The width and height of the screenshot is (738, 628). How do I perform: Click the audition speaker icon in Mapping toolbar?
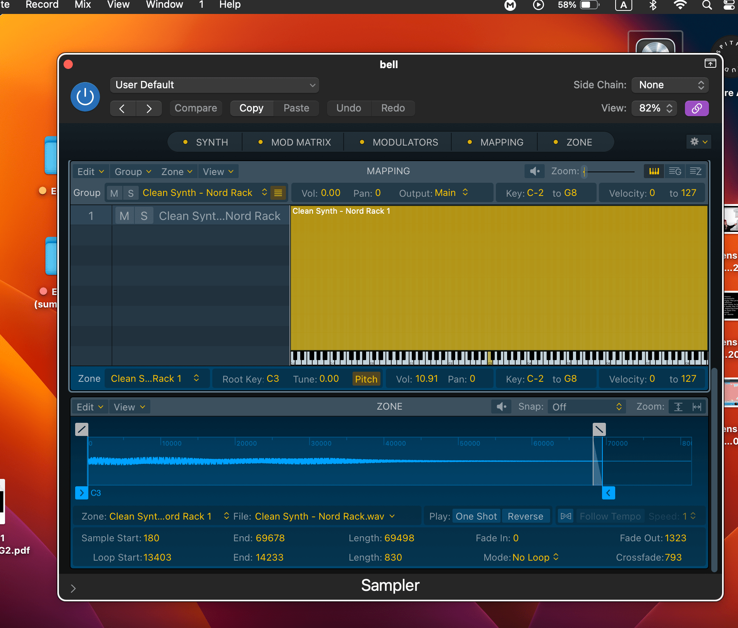tap(534, 171)
